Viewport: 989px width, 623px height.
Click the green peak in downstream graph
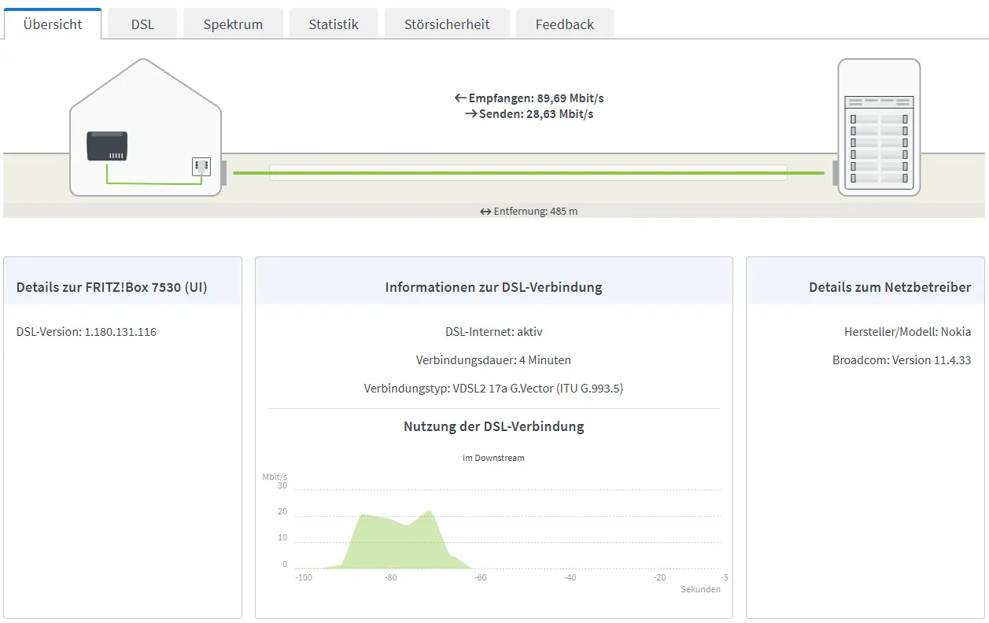coord(428,514)
